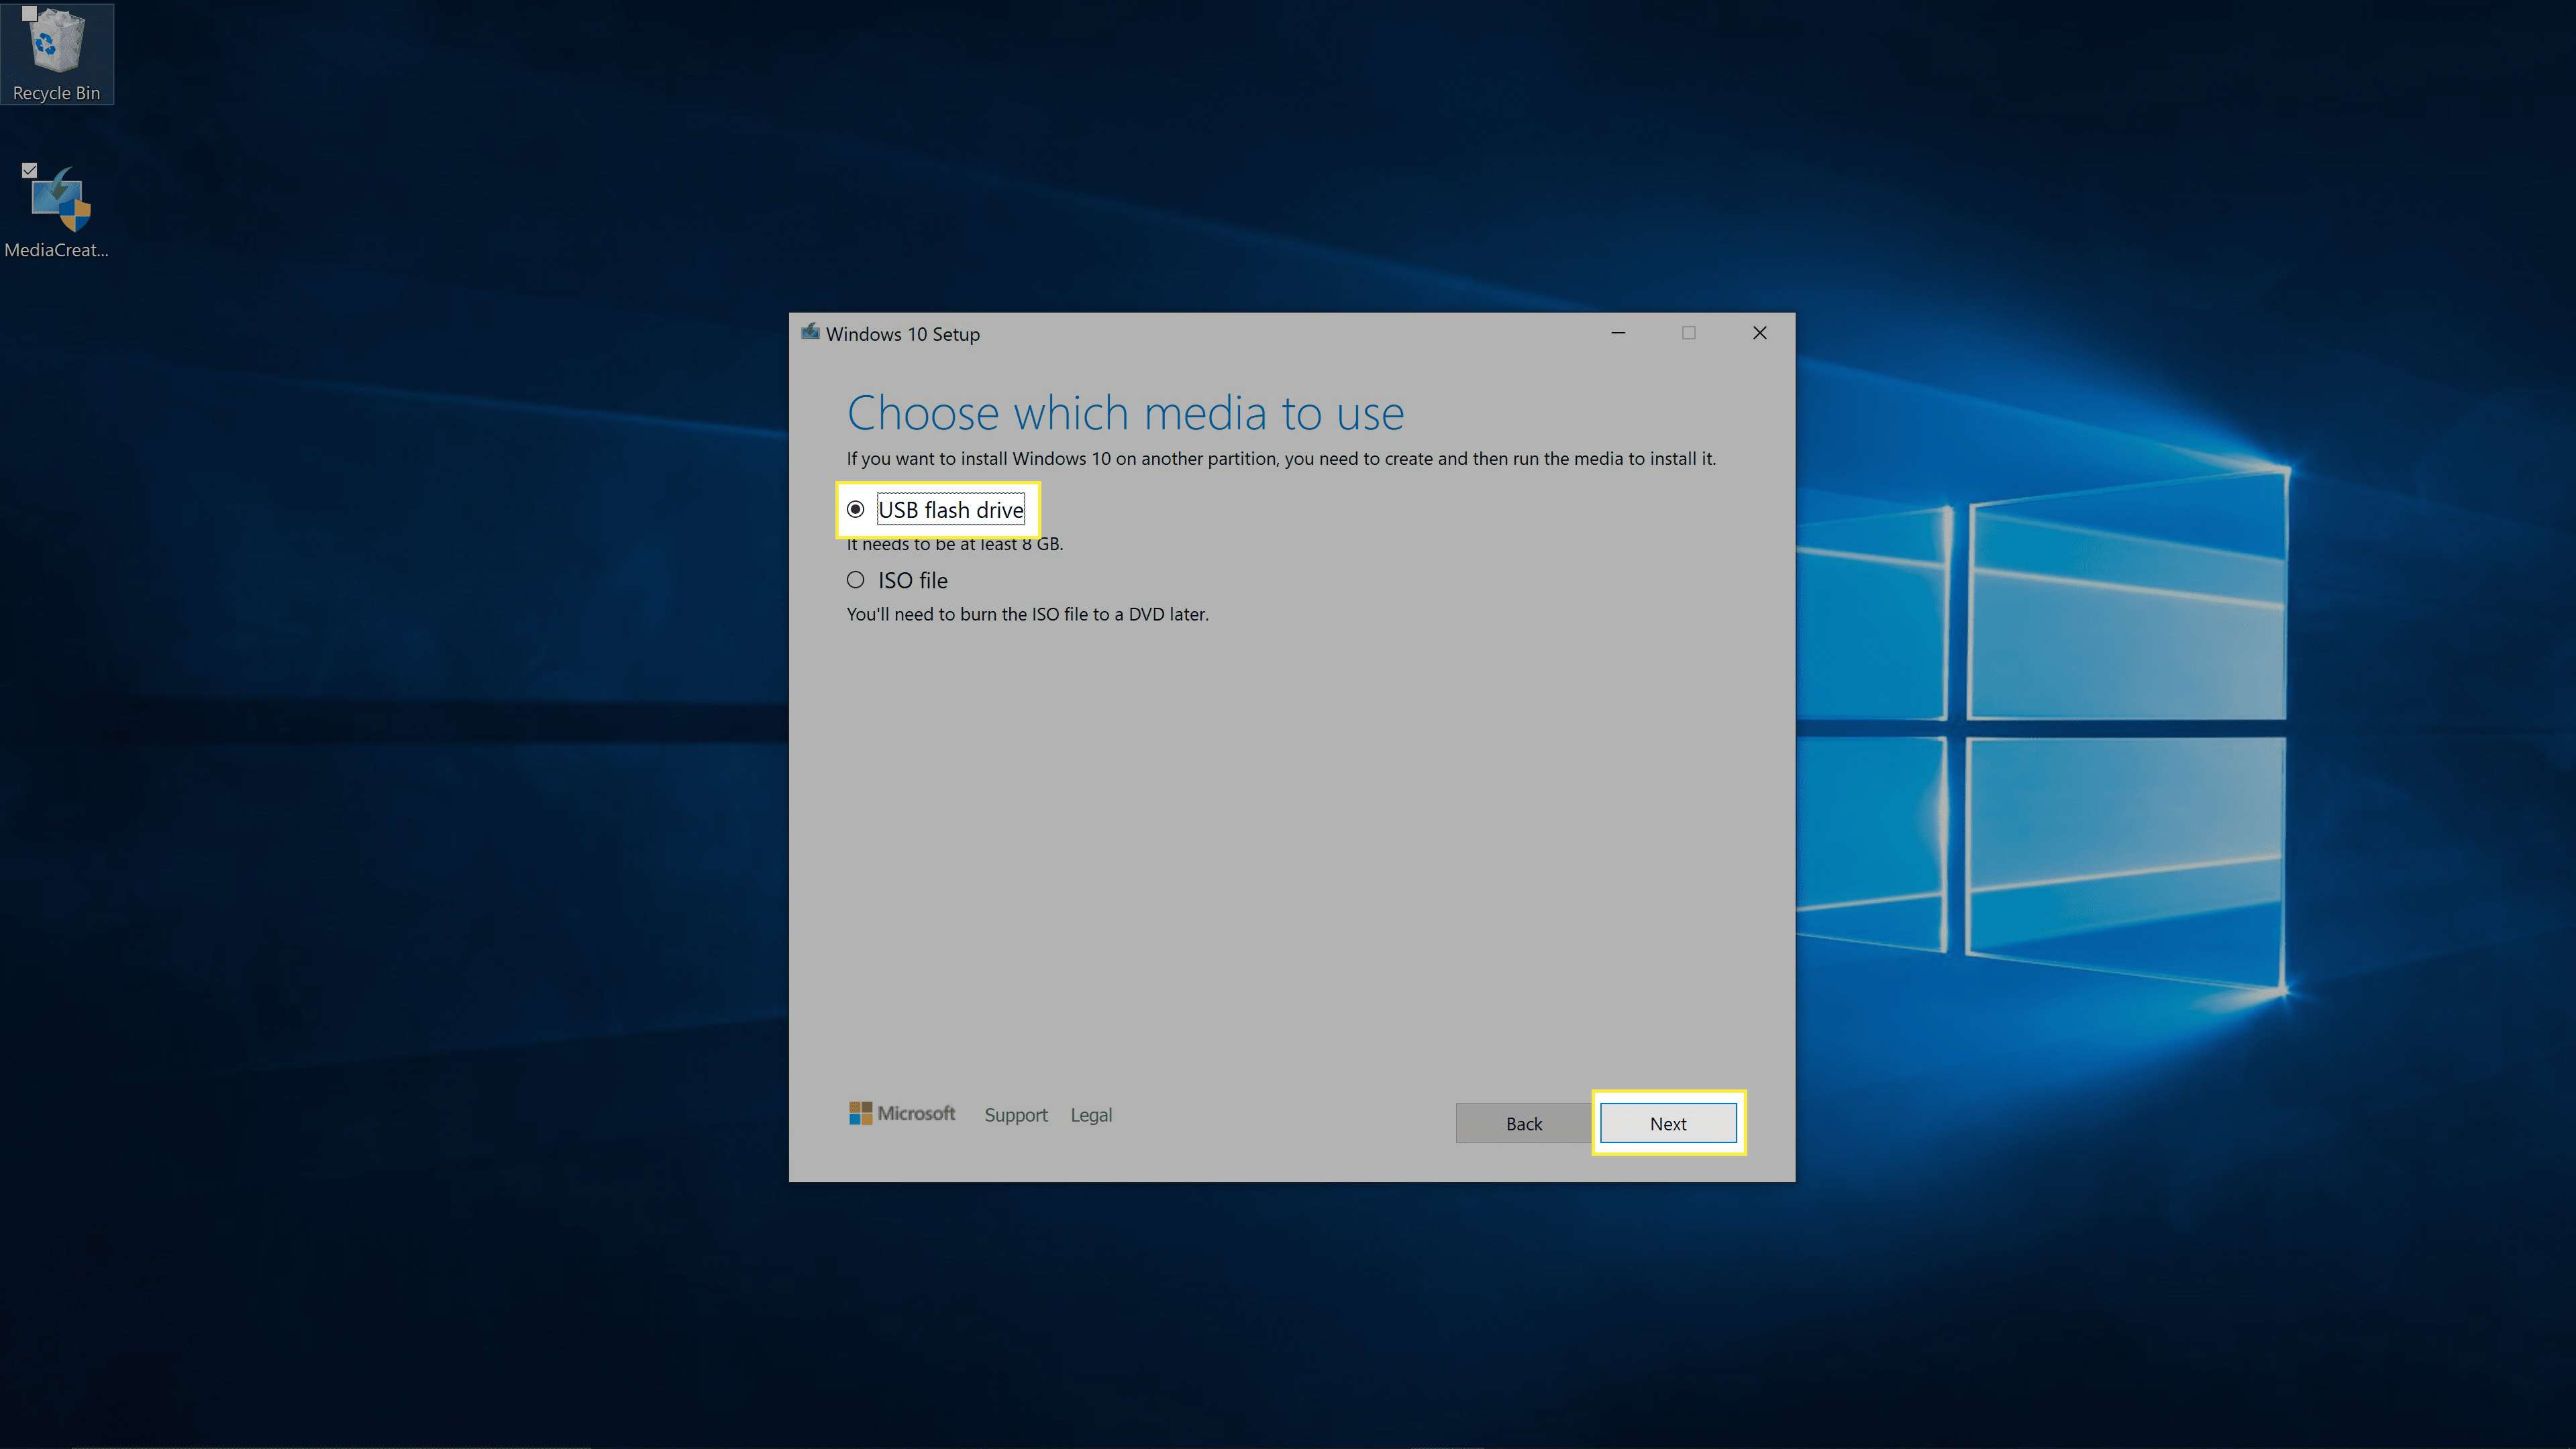The width and height of the screenshot is (2576, 1449).
Task: Click the 'You'll need to burn the ISO file' text
Action: (x=1027, y=614)
